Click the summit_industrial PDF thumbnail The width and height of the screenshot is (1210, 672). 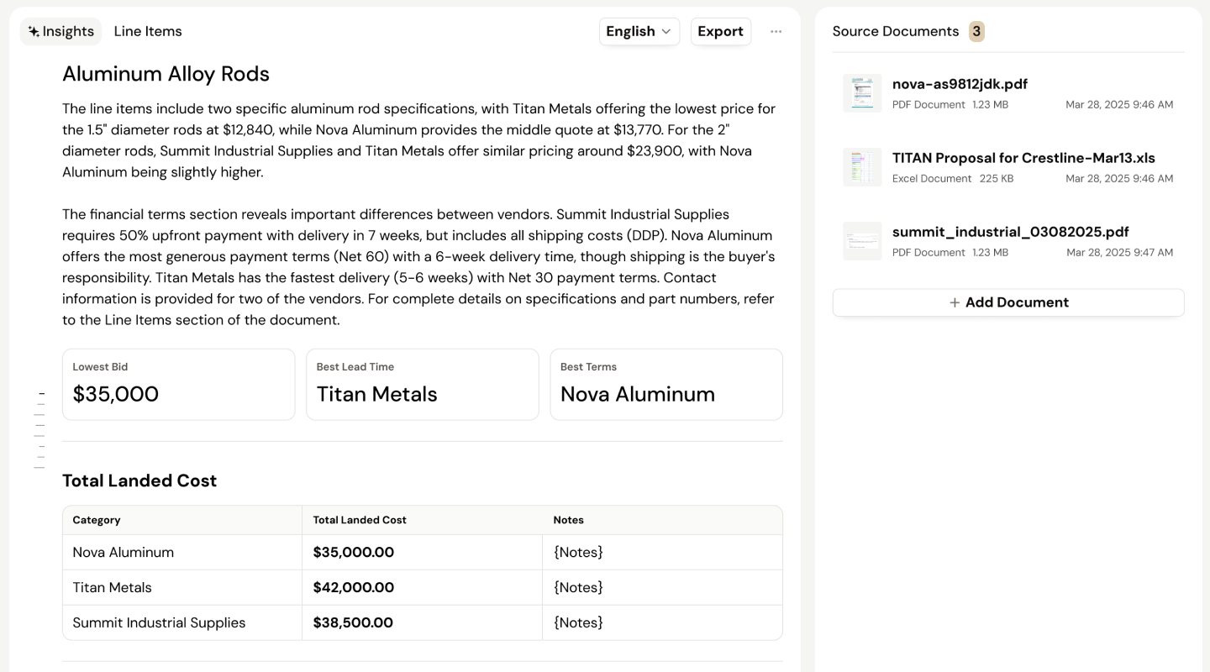click(x=862, y=240)
